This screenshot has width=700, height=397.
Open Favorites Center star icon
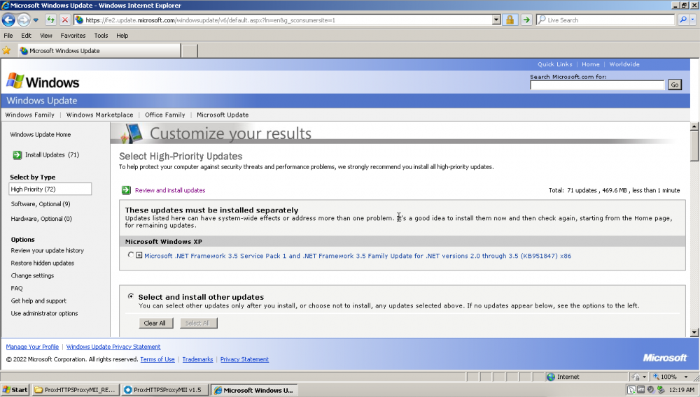click(x=7, y=51)
